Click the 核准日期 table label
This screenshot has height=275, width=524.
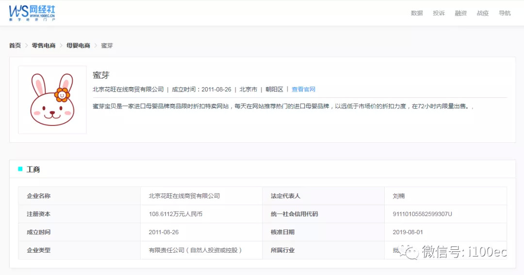[282, 232]
